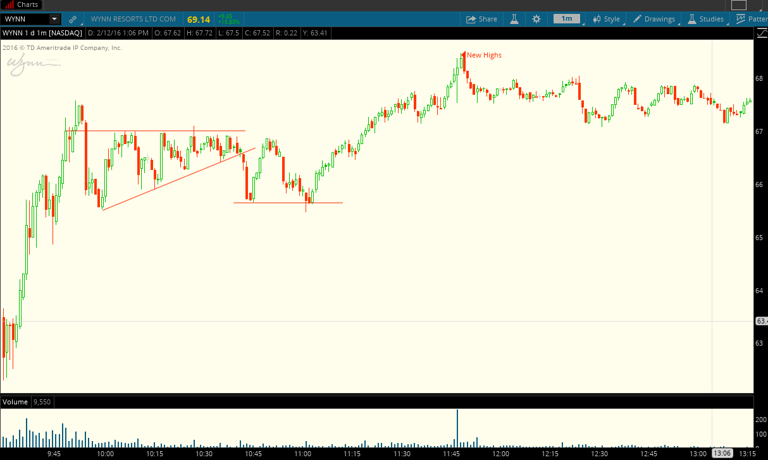The width and height of the screenshot is (768, 460).
Task: Click the Volume study label
Action: point(15,402)
